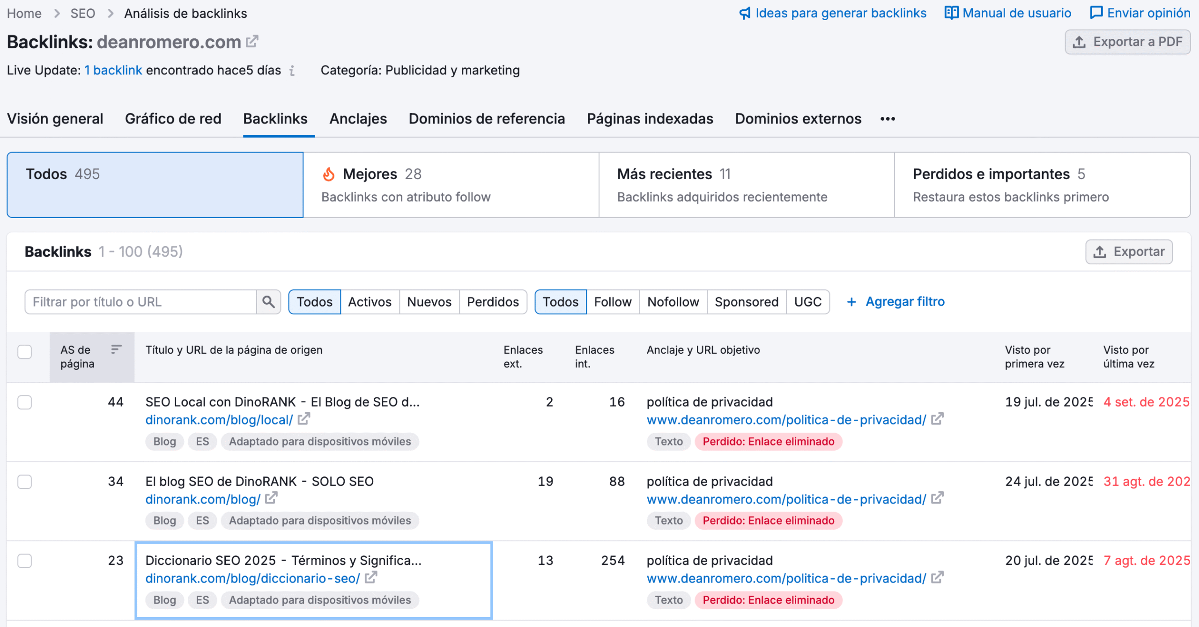Open external link icon for dinorank.com/blog/diccionario-seo/
Screen dimensions: 1199x627
click(x=370, y=578)
